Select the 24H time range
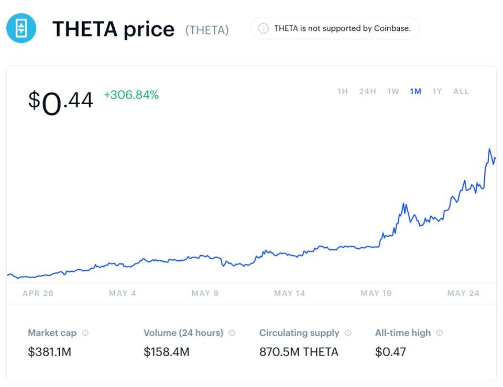This screenshot has width=503, height=387. point(368,92)
